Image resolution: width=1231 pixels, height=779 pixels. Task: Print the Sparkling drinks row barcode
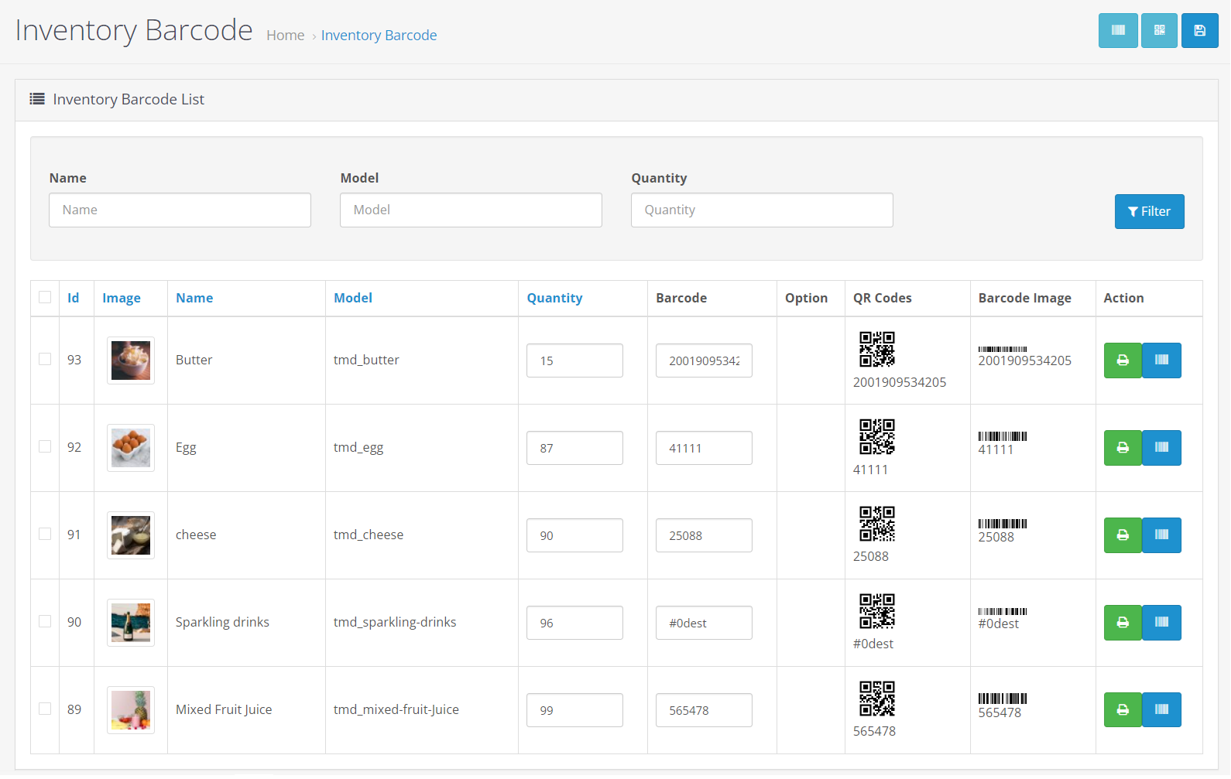pyautogui.click(x=1123, y=623)
